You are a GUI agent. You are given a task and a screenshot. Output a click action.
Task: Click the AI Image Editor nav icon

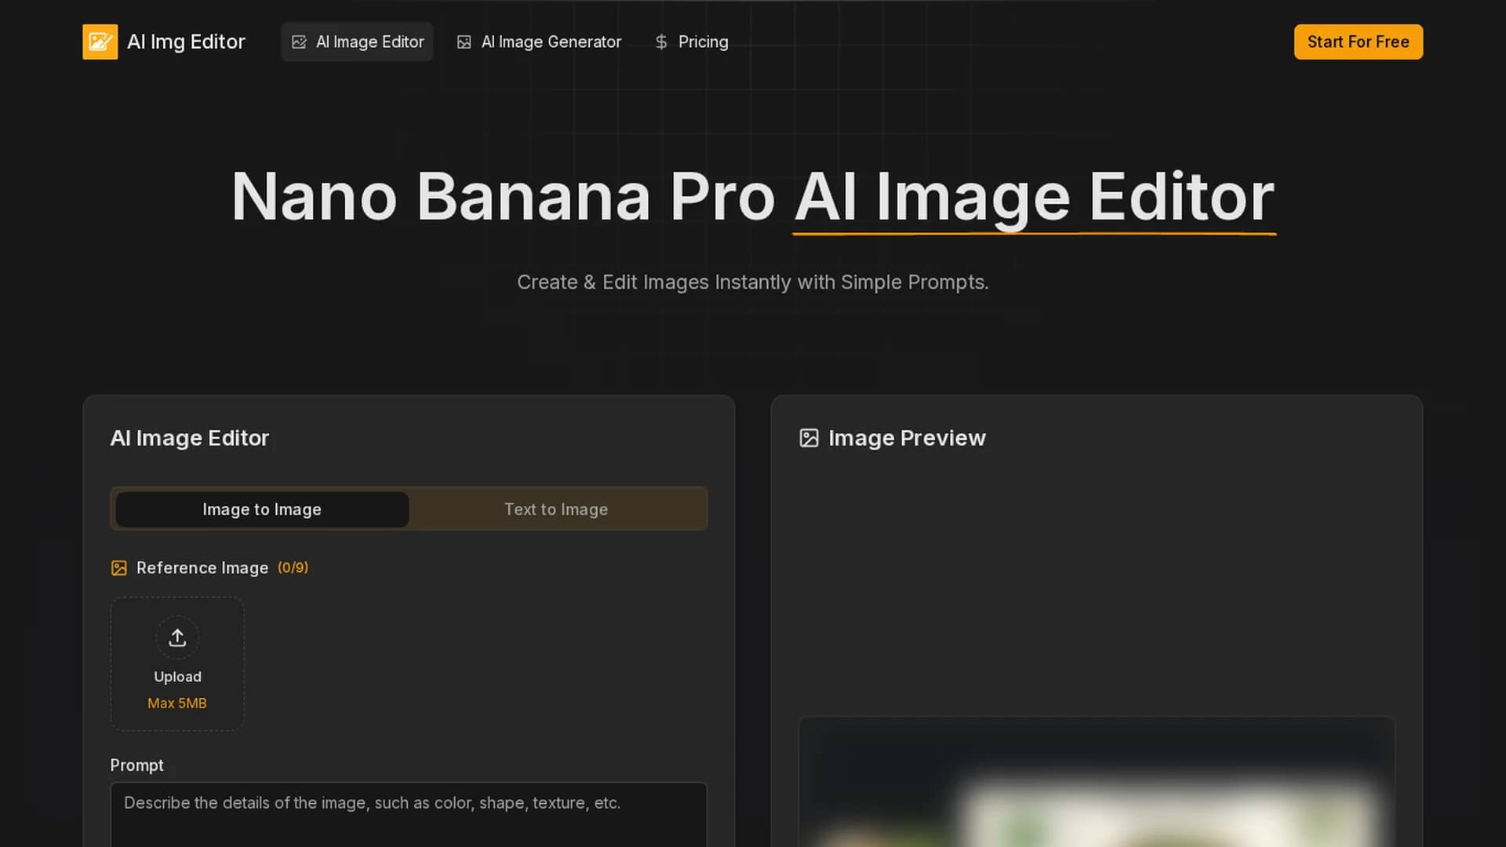[x=299, y=42]
